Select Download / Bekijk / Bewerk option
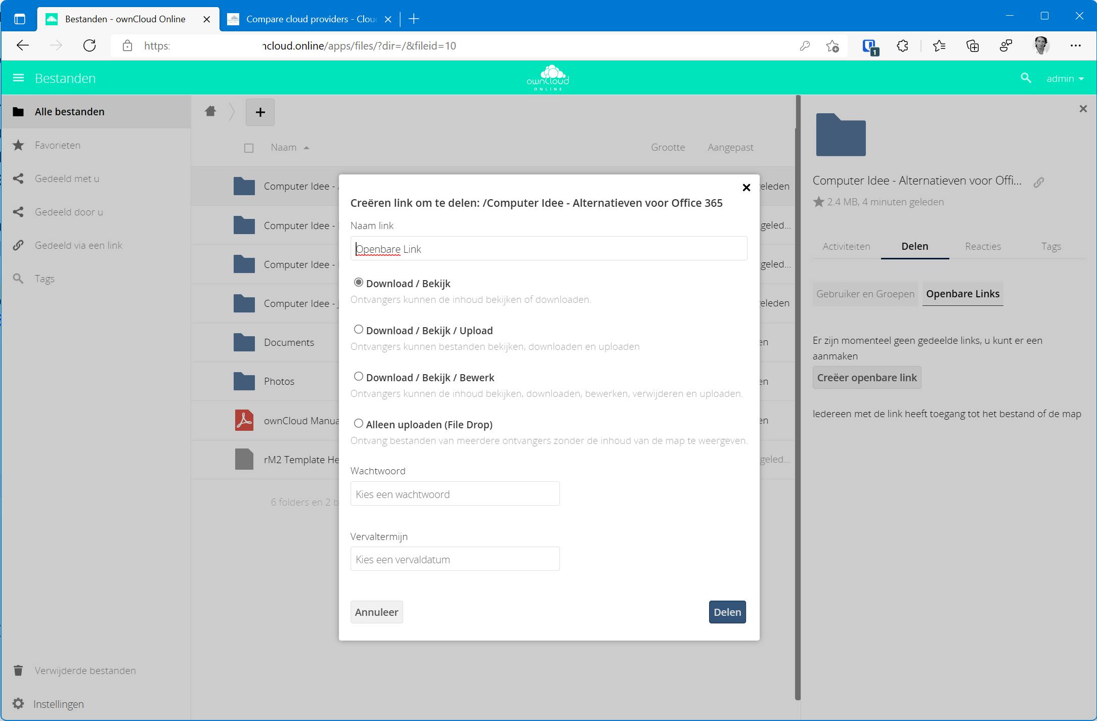The width and height of the screenshot is (1097, 721). coord(359,377)
